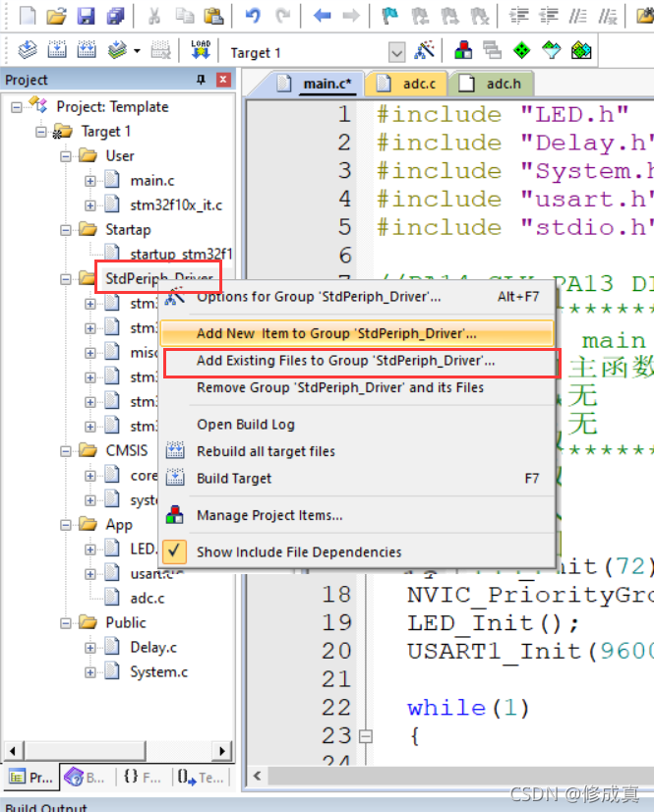Open the Templates tab in the bottom pane
This screenshot has height=812, width=654.
(x=201, y=778)
